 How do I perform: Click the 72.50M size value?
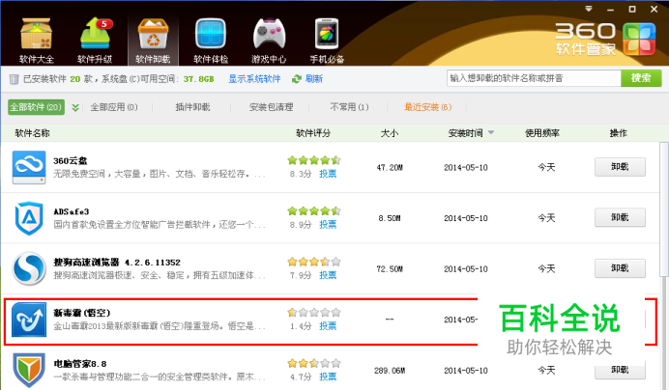tap(390, 269)
